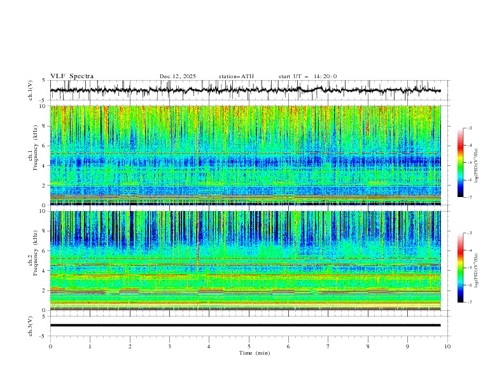The width and height of the screenshot is (504, 389).
Task: Click the "0" tick label on the time axis
Action: click(x=50, y=346)
